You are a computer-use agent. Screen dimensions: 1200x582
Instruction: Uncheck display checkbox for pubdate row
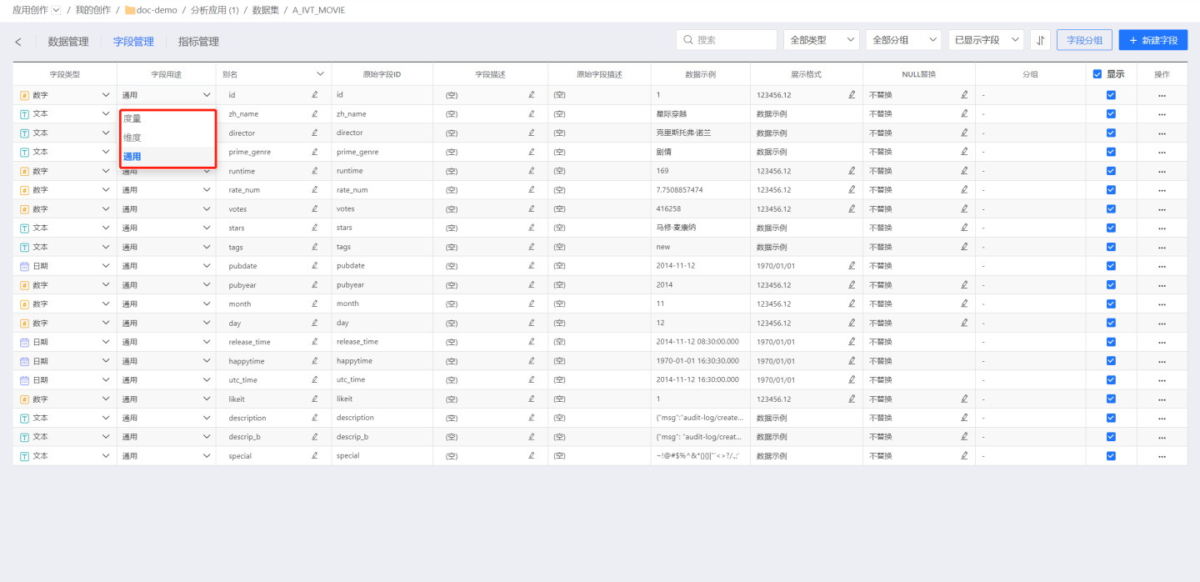[x=1111, y=266]
